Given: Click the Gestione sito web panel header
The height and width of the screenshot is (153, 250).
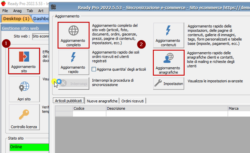Looking at the screenshot, I should pyautogui.click(x=25, y=28).
